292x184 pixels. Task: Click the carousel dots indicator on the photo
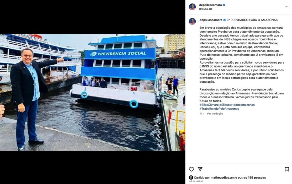pyautogui.click(x=92, y=147)
